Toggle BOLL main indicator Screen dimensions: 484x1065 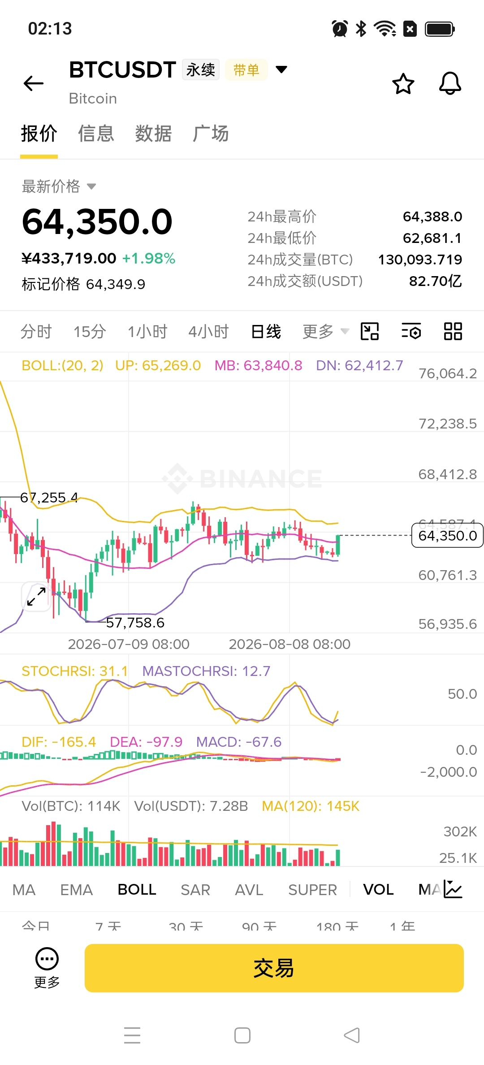[137, 890]
